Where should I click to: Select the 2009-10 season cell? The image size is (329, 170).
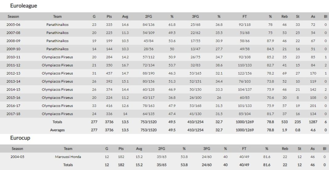[x=14, y=49]
